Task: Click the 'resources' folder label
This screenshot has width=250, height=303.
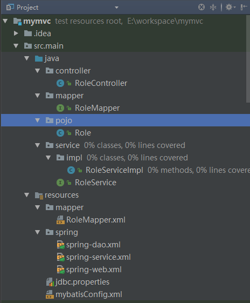Action: coord(61,195)
